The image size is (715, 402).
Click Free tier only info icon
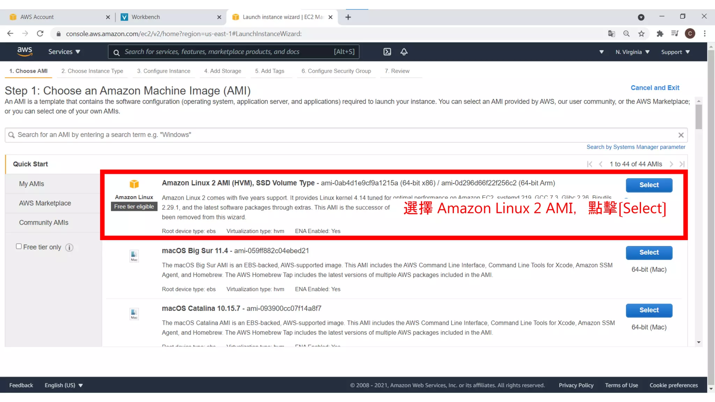(69, 247)
